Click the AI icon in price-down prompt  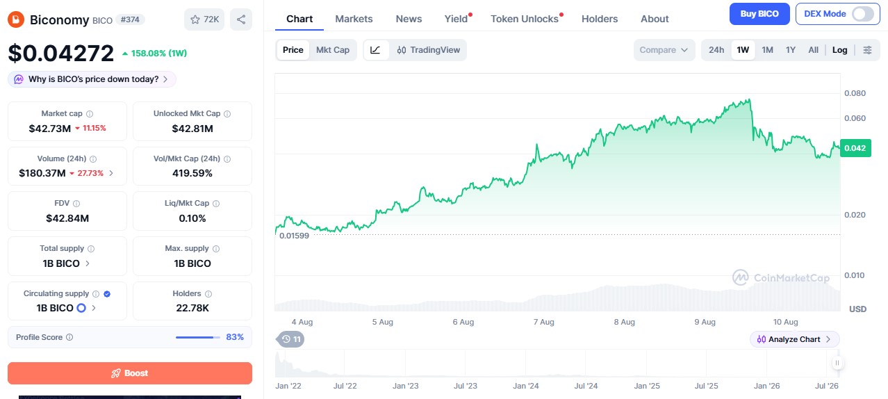(x=19, y=79)
